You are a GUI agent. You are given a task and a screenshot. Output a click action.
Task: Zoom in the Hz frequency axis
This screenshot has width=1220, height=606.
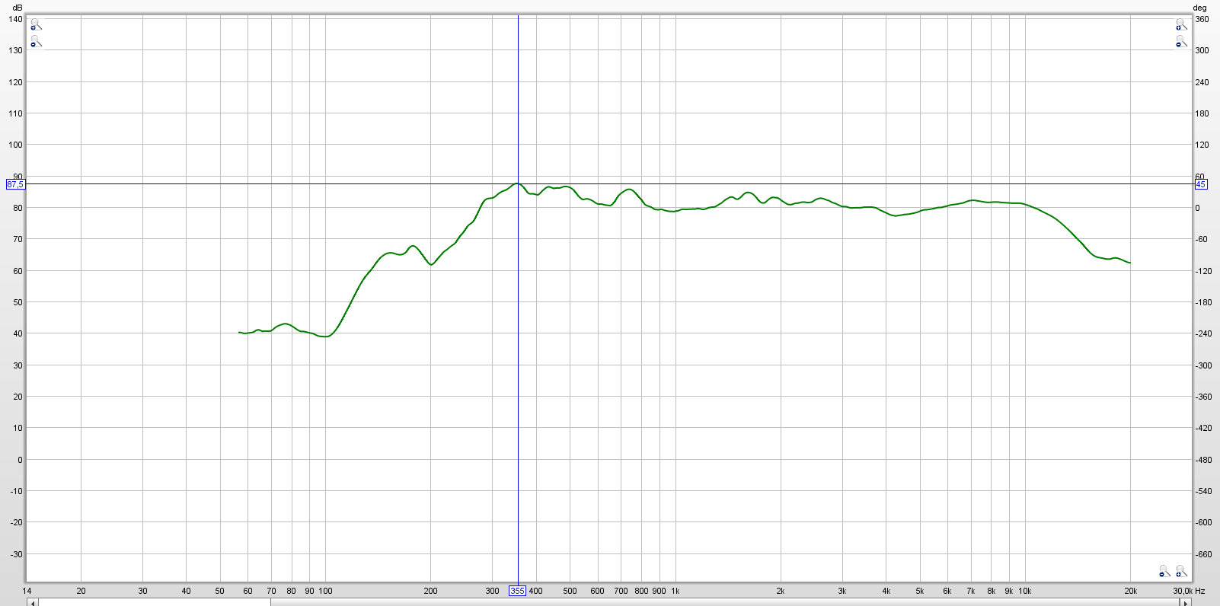point(1181,571)
